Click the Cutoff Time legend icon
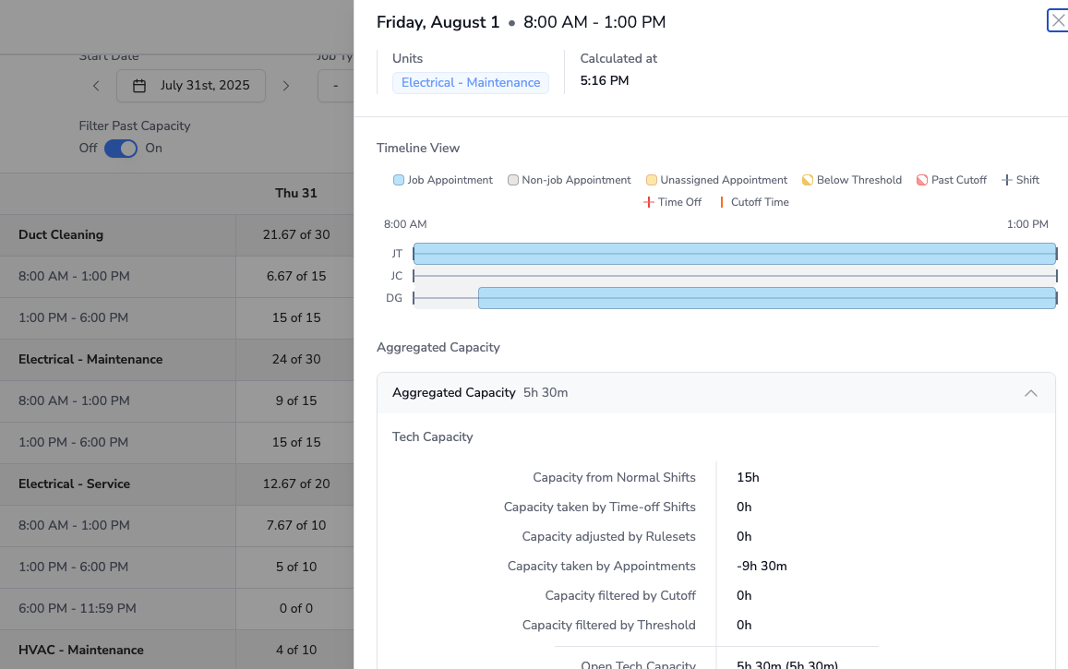The image size is (1068, 669). click(x=722, y=202)
